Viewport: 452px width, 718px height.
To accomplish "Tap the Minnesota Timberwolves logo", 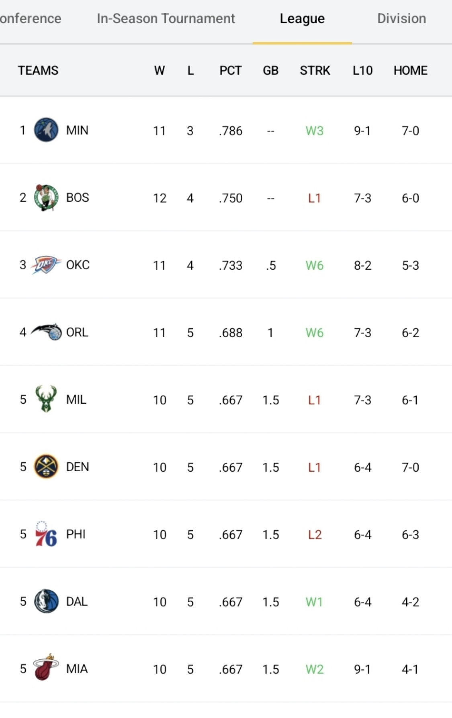I will click(x=46, y=130).
